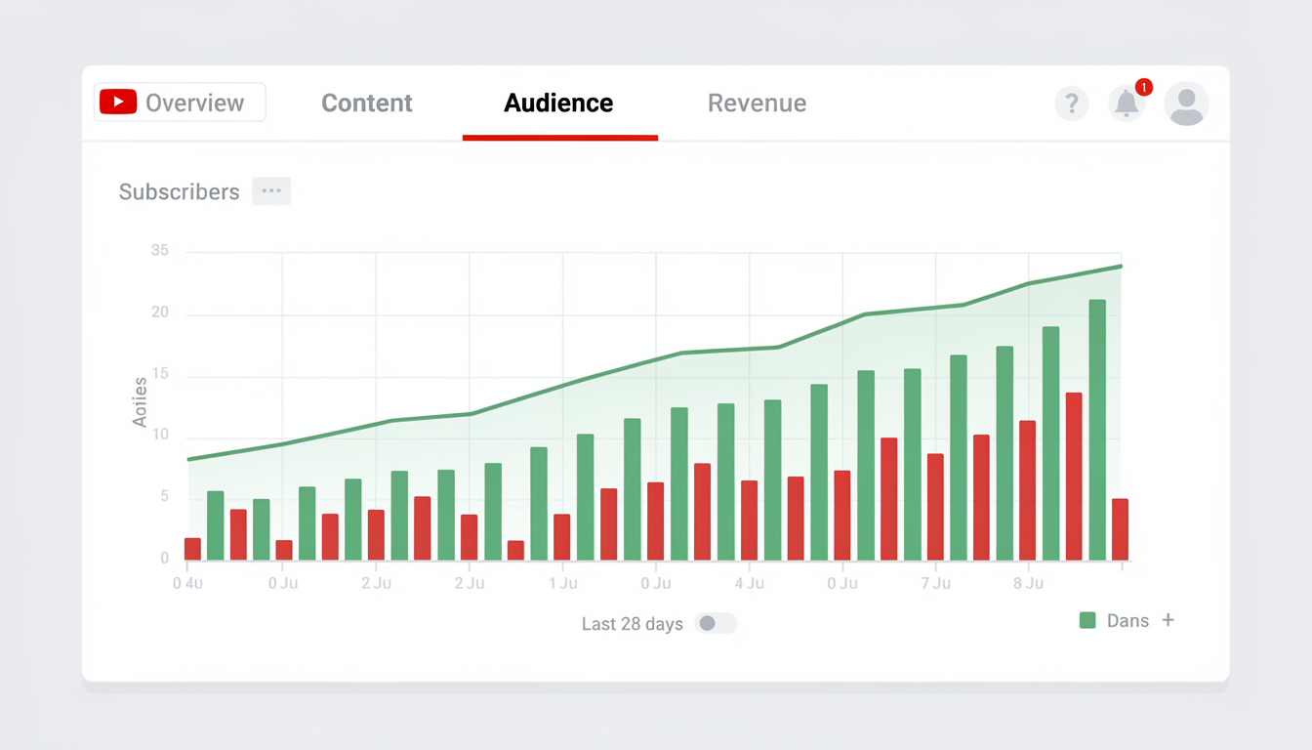Open the help question mark icon

[x=1072, y=104]
